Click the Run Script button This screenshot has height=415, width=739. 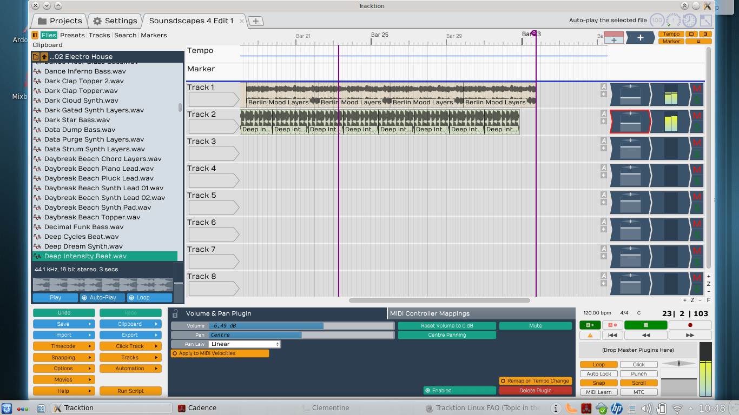coord(130,391)
